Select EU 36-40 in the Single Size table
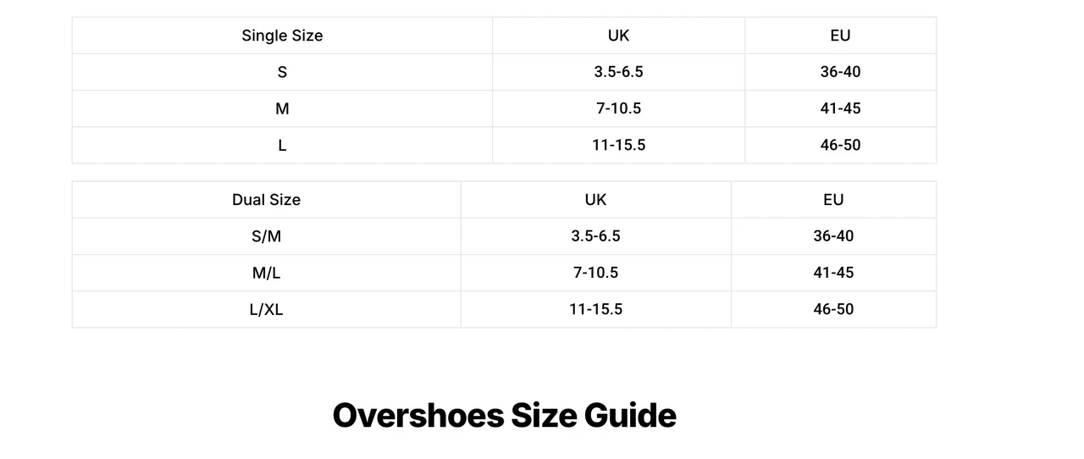The height and width of the screenshot is (459, 1084). coord(840,72)
